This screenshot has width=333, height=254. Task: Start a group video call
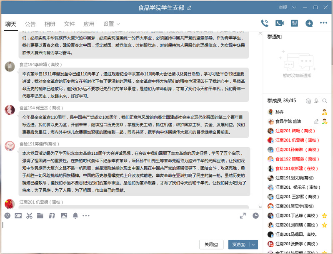(x=280, y=23)
